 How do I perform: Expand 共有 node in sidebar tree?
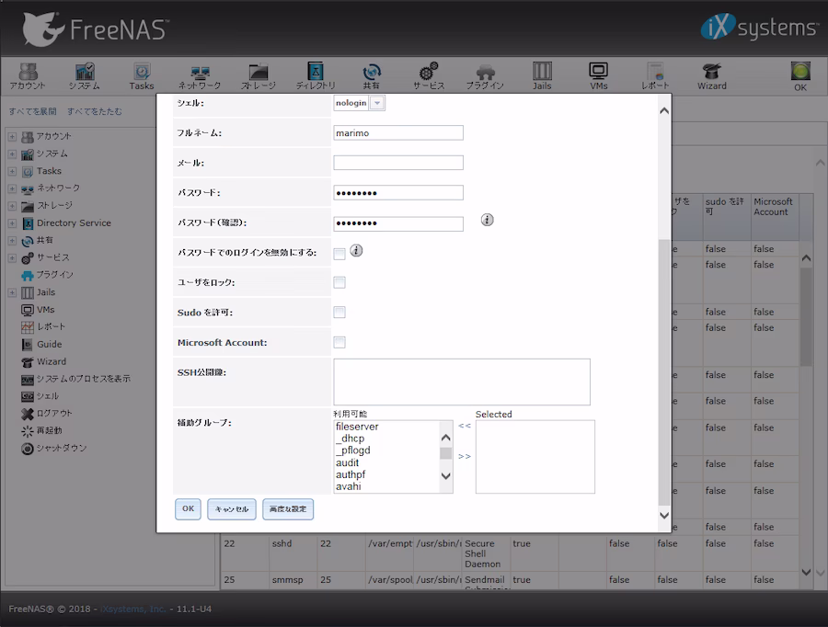tap(12, 241)
